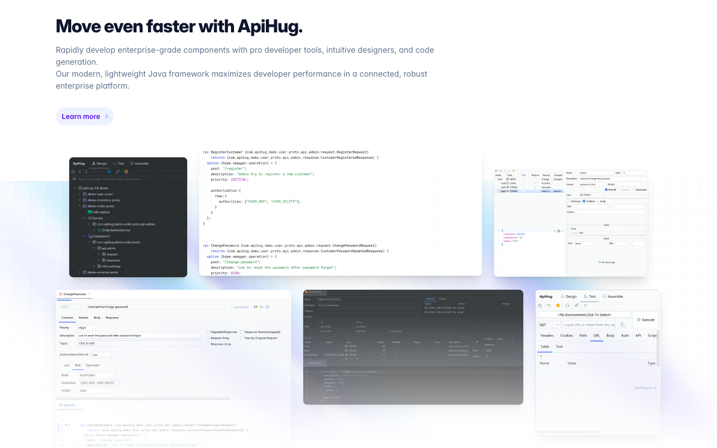The image size is (717, 448).
Task: Open the Roles PLATFORM dropdown
Action: (98, 375)
